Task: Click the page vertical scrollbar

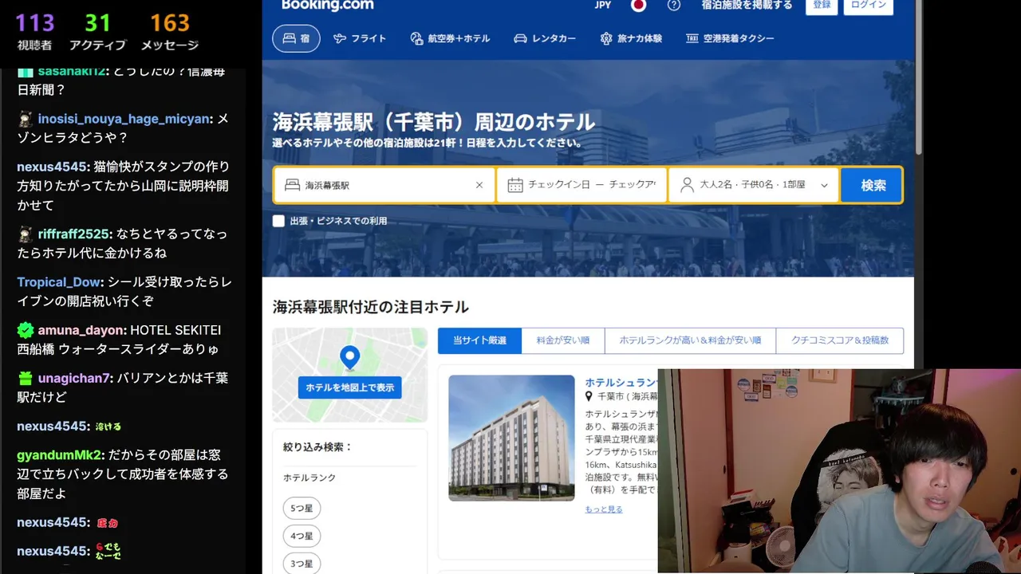Action: [918, 77]
